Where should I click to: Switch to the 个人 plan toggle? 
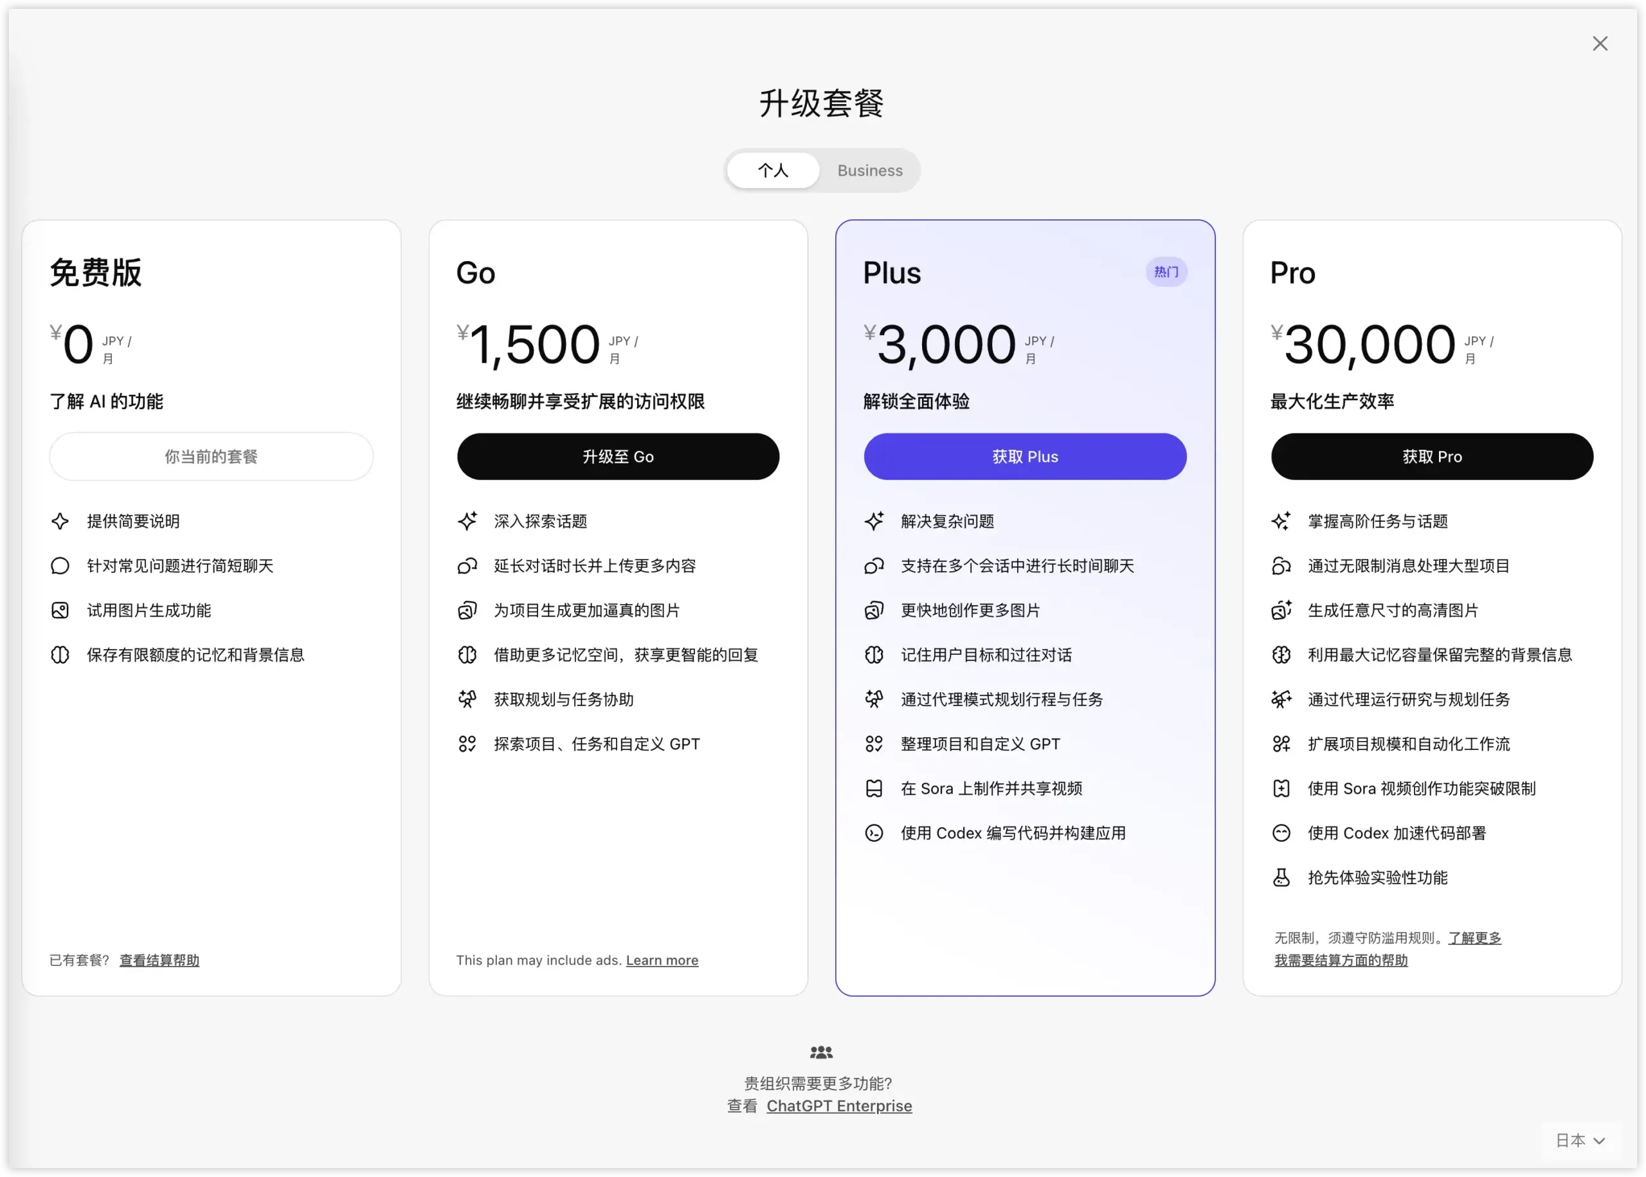pyautogui.click(x=773, y=170)
